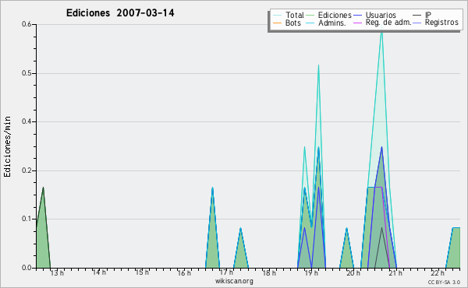This screenshot has height=288, width=468.
Task: Click the Ediciones legend green line
Action: pos(310,16)
